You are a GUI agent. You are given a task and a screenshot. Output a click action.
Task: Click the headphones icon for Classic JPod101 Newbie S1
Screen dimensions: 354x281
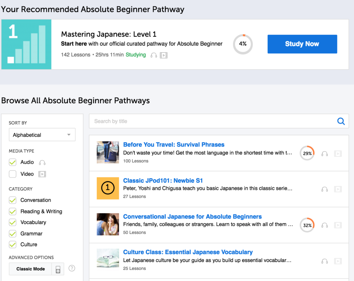[324, 189]
